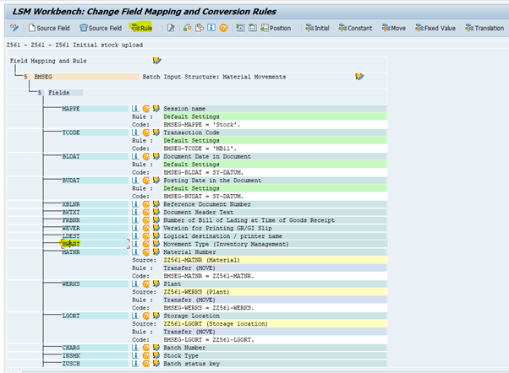This screenshot has width=509, height=373.
Task: Collapse the Fields node
Action: 40,93
